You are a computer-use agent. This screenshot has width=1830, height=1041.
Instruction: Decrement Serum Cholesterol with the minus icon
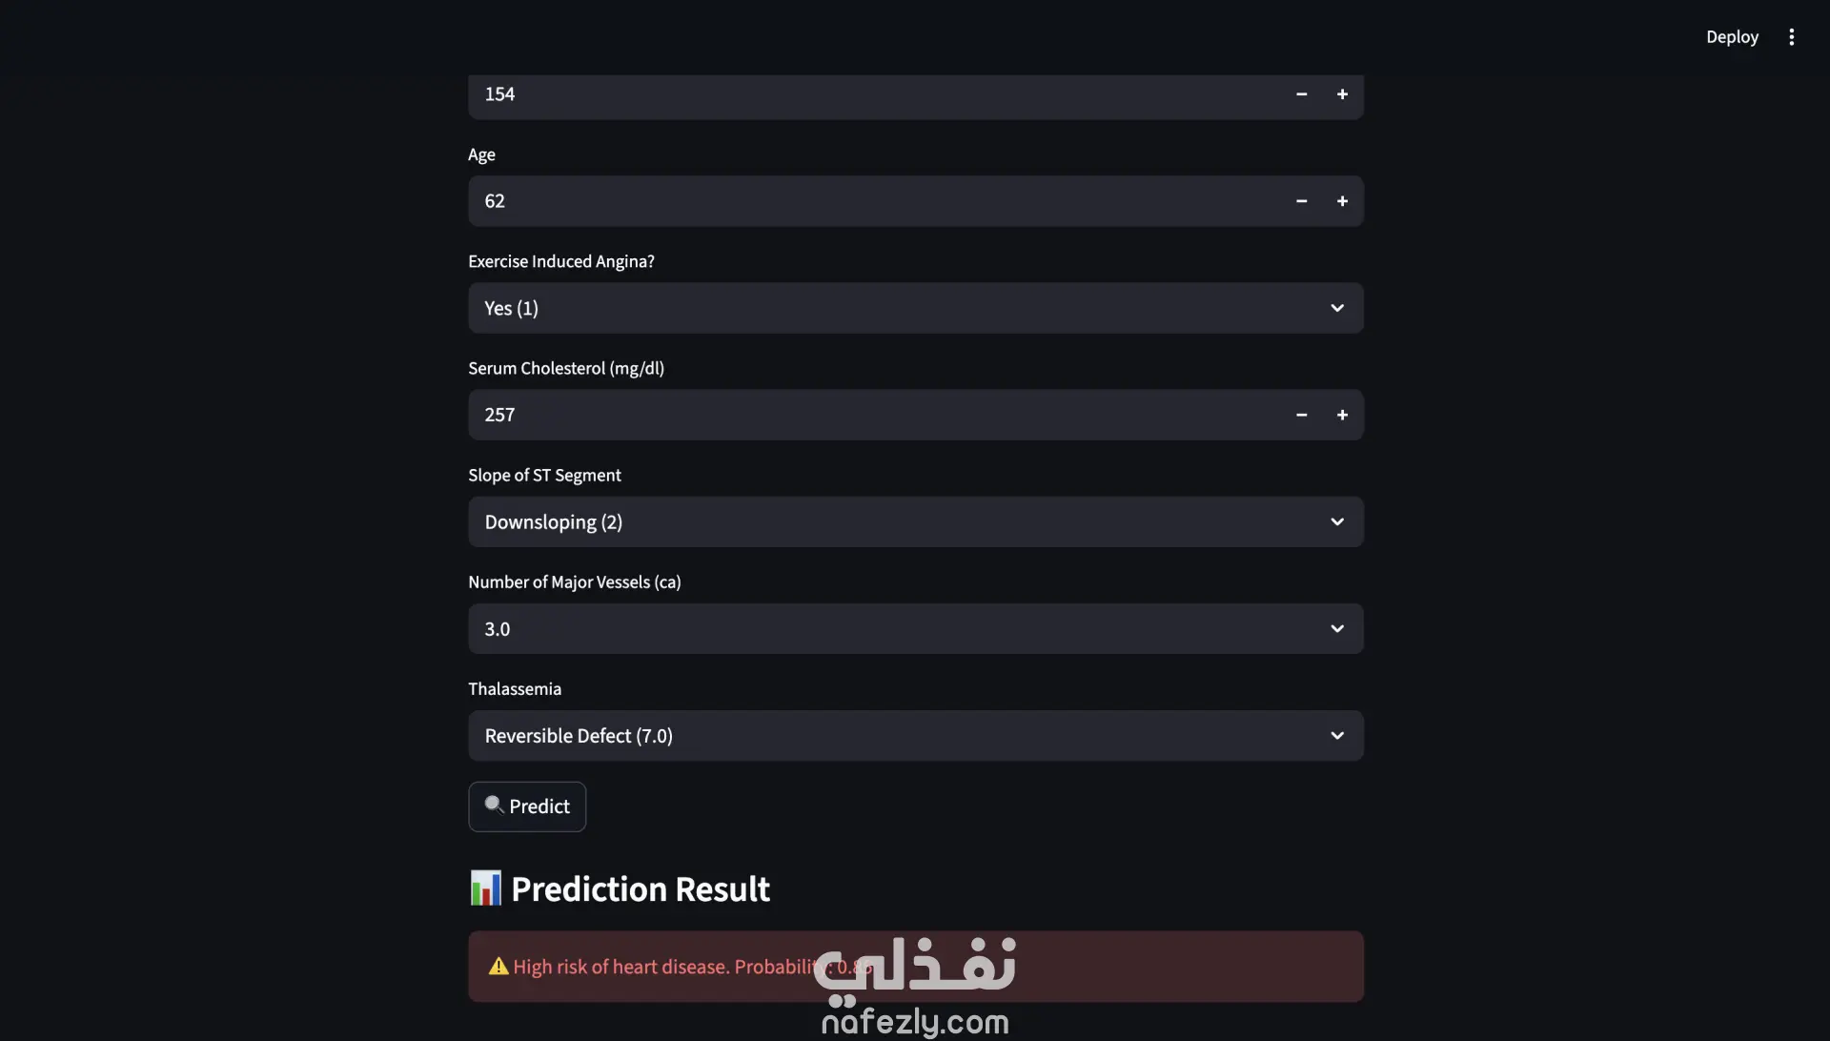click(1301, 415)
